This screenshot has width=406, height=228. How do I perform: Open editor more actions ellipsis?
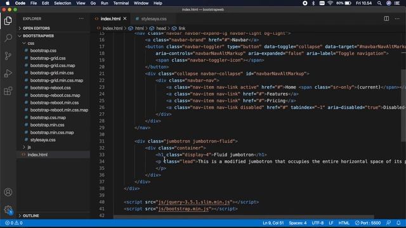pos(397,18)
